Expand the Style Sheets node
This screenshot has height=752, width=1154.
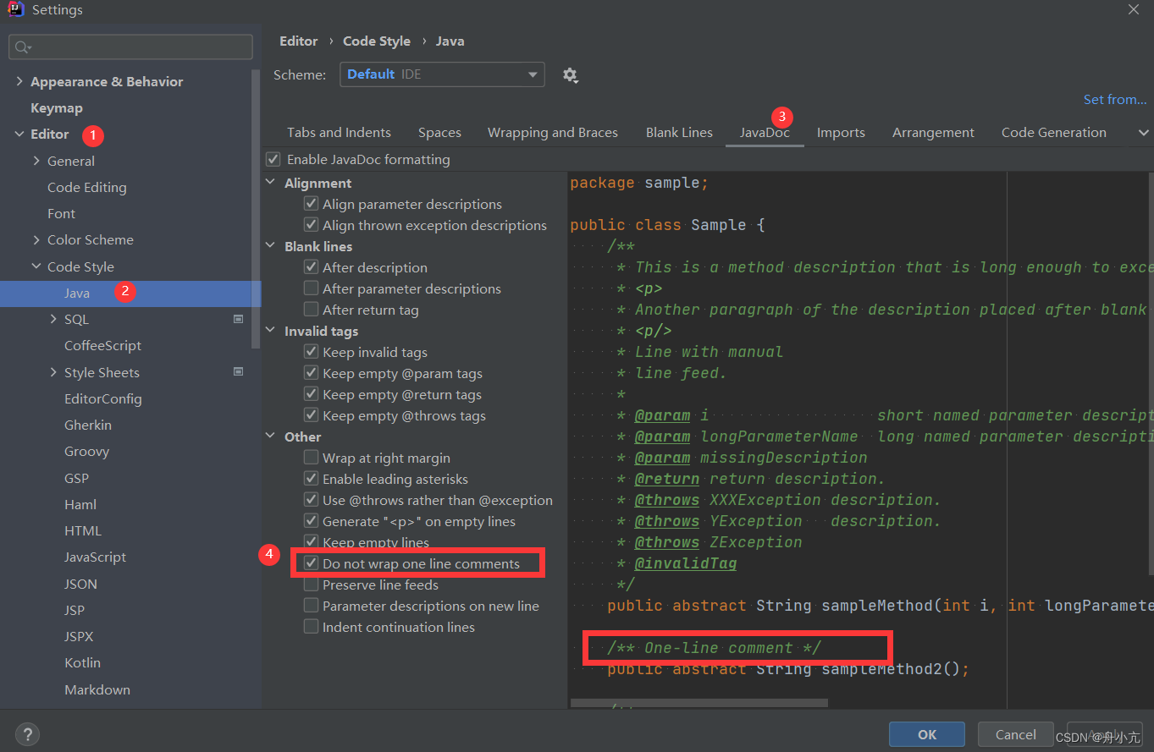(53, 372)
